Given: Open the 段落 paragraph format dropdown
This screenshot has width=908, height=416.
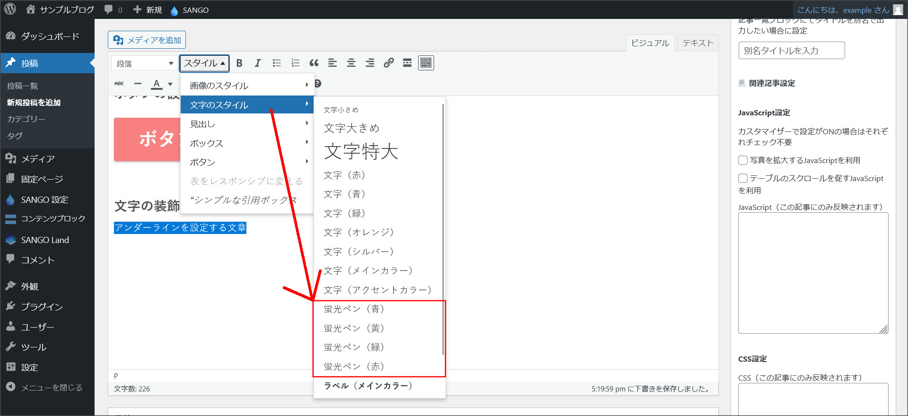Looking at the screenshot, I should pos(144,63).
